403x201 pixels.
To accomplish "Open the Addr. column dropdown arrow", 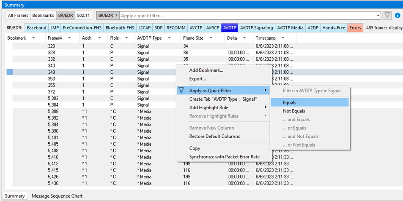I will (99, 38).
